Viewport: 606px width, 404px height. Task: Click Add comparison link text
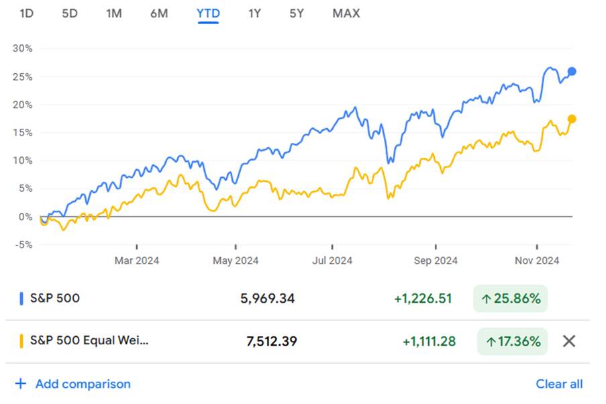point(83,384)
